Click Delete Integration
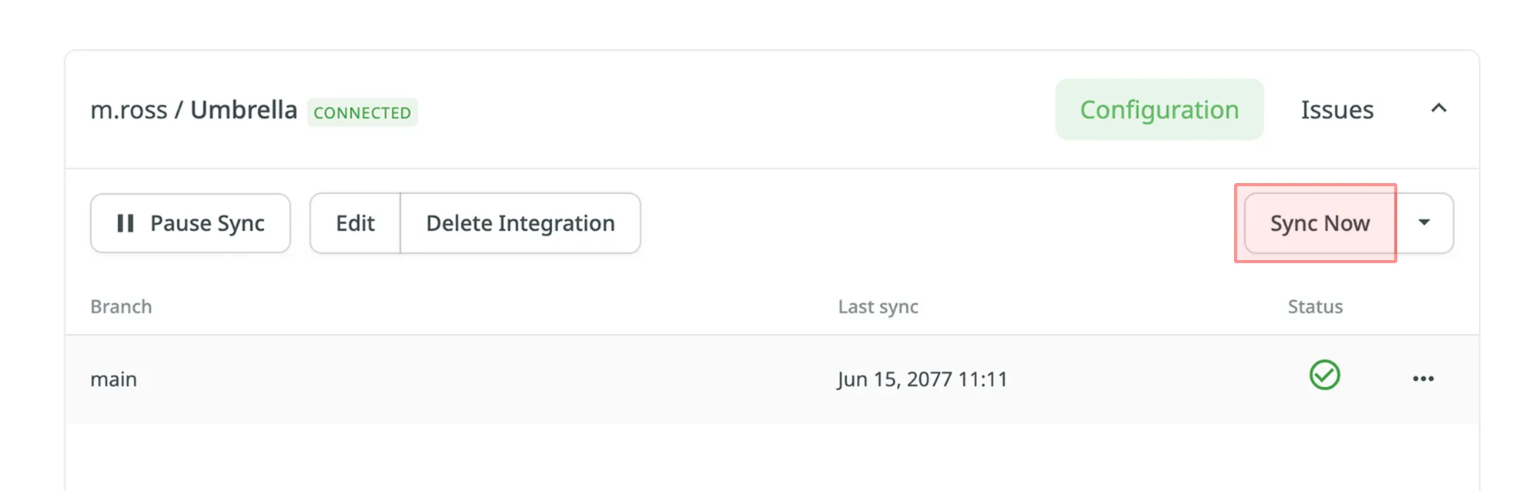This screenshot has width=1539, height=491. [x=520, y=223]
